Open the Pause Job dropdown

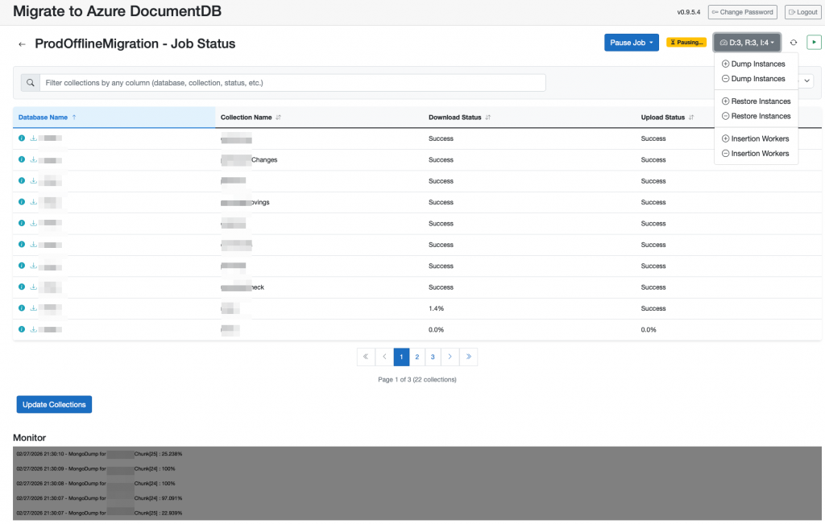pos(632,43)
